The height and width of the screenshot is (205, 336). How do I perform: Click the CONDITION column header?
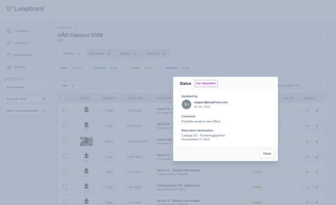coord(135,98)
